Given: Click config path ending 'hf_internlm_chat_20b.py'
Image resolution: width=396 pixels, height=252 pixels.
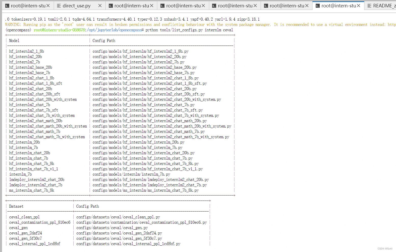Looking at the screenshot, I should [x=144, y=153].
